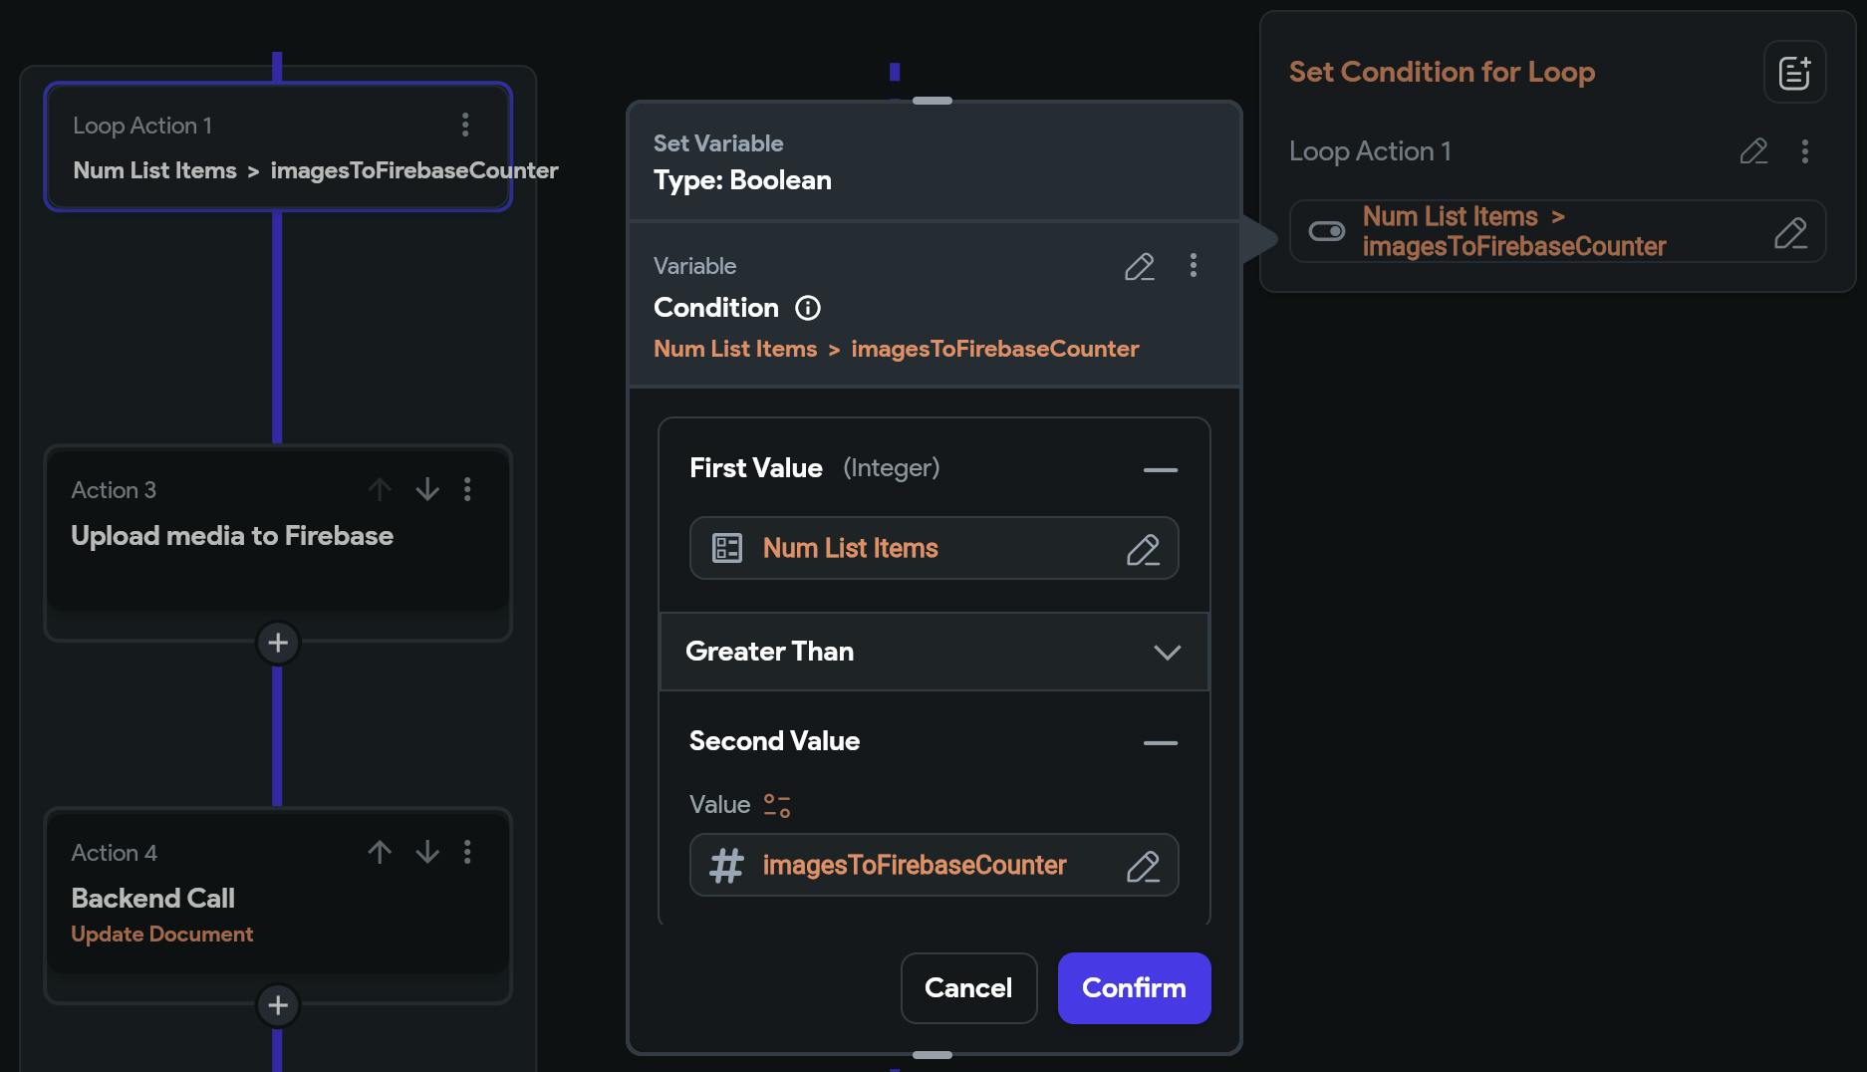Click notes icon in Set Condition panel
The width and height of the screenshot is (1867, 1072).
(x=1794, y=73)
